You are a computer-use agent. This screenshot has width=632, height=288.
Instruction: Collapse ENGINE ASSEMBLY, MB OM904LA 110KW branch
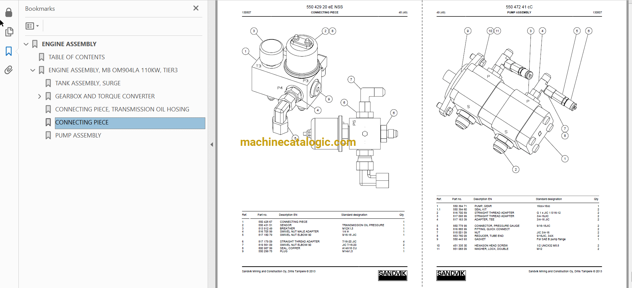[33, 70]
